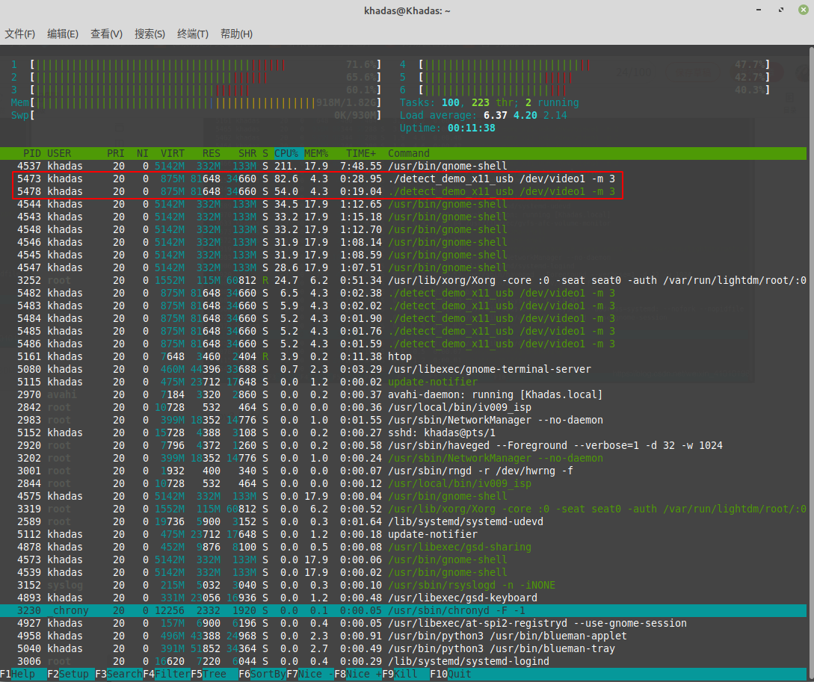
Task: Open the 文件(F) menu
Action: (19, 34)
